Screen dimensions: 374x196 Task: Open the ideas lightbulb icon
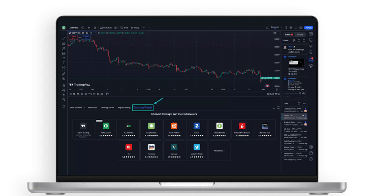(311, 52)
